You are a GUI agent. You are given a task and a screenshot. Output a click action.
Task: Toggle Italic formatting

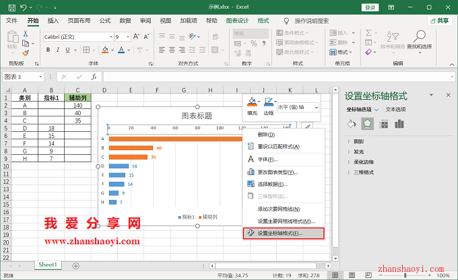click(x=58, y=50)
